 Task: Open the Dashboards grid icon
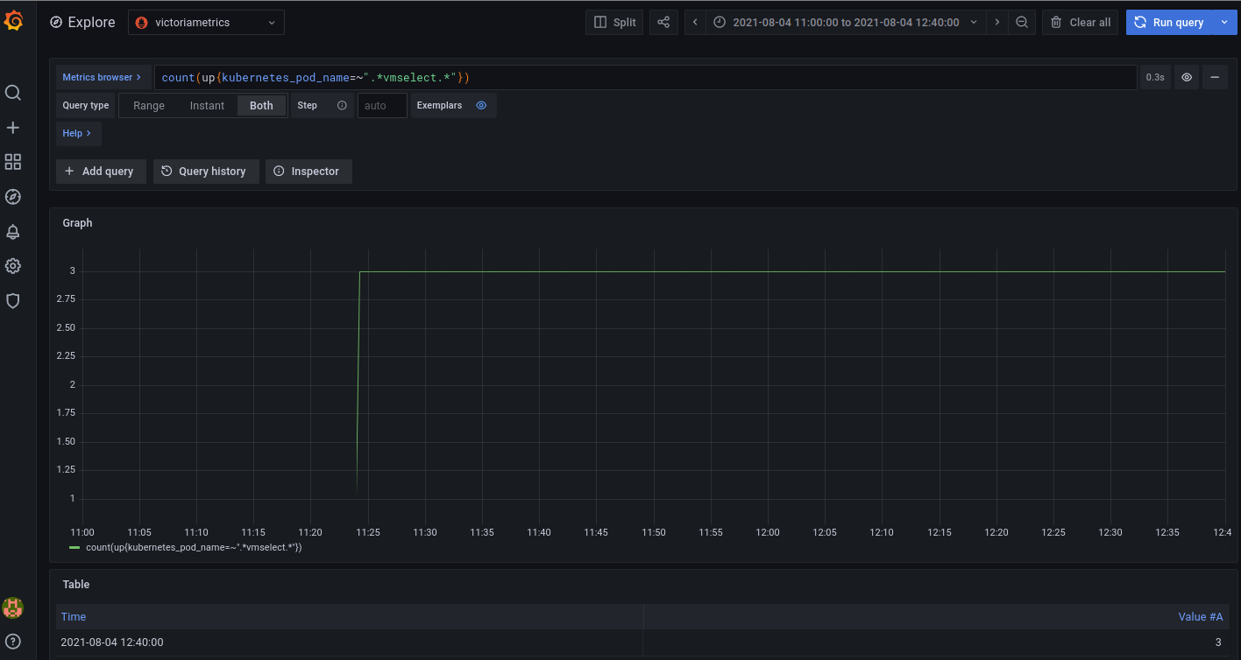[x=13, y=162]
